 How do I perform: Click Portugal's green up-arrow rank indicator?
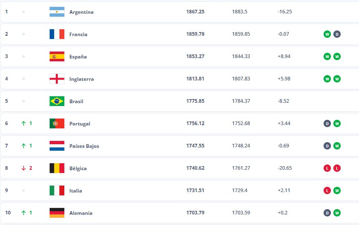(24, 123)
